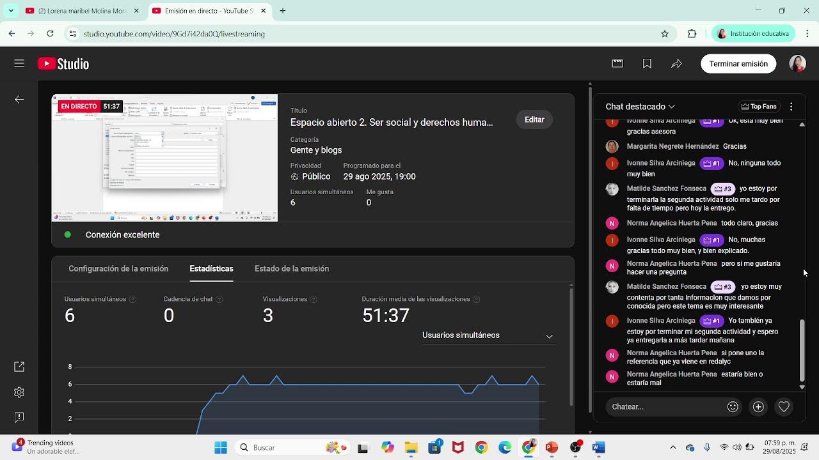Click the chat panel vertical scrollbar
This screenshot has height=460, width=819.
802,349
